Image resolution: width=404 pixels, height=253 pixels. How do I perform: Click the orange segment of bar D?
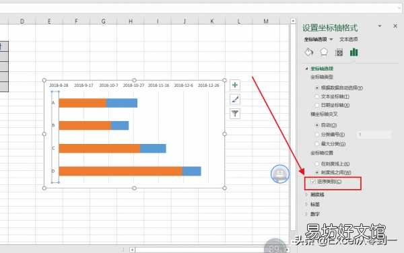point(121,171)
